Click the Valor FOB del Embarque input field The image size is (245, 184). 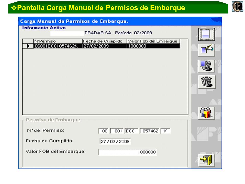tap(128, 152)
